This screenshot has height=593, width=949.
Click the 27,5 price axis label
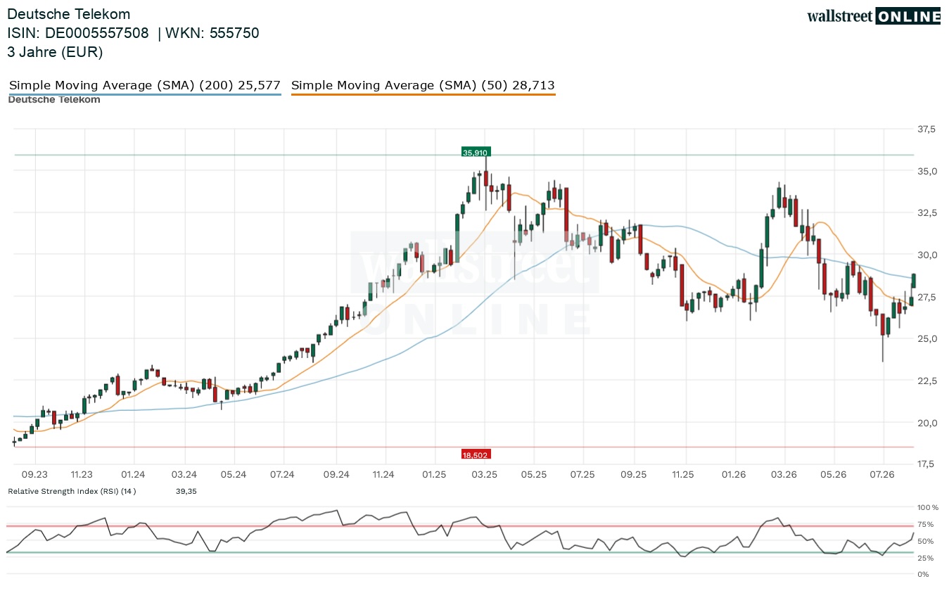click(x=926, y=297)
